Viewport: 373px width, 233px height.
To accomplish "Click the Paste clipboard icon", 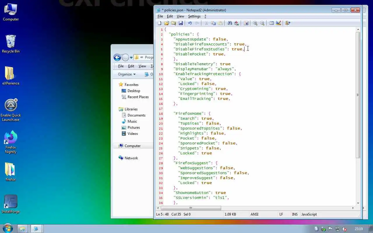I will coord(220,23).
